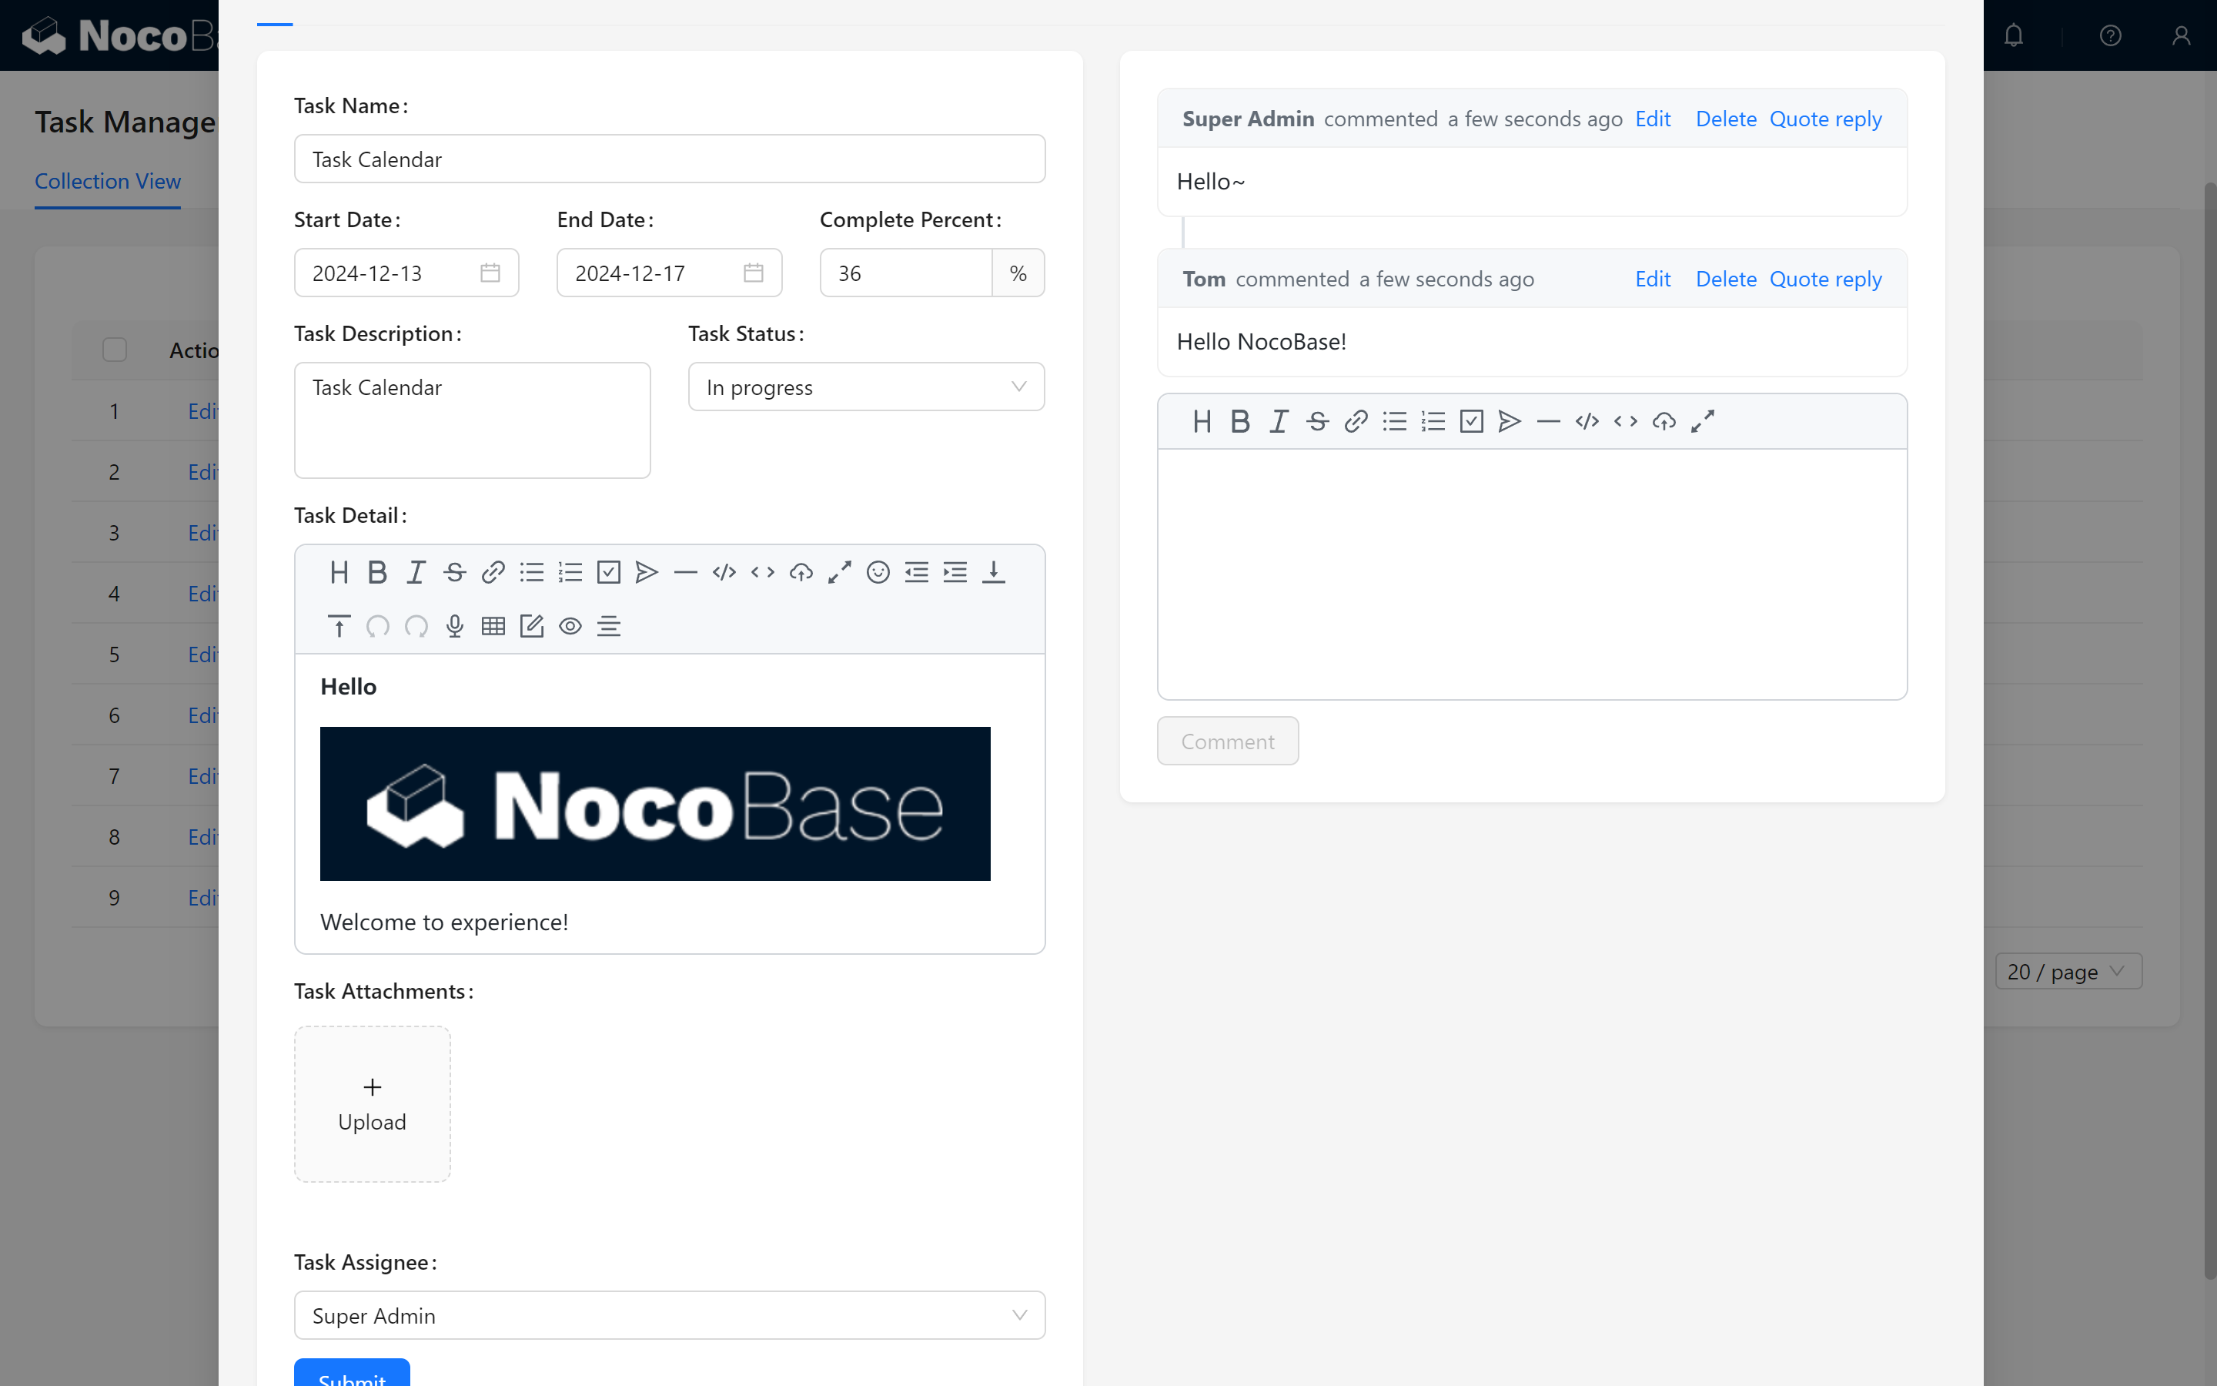Open the 20 / page size selector
Screen dimensions: 2217x1386
point(2068,972)
